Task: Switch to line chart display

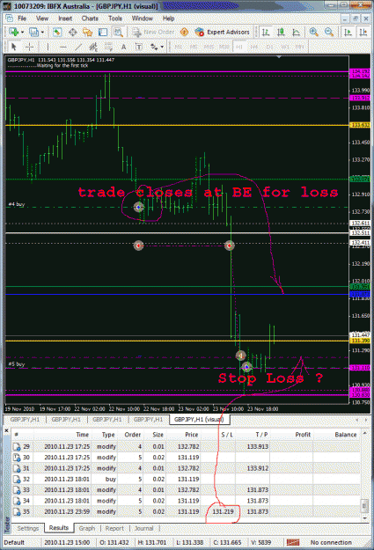Action: (296, 33)
